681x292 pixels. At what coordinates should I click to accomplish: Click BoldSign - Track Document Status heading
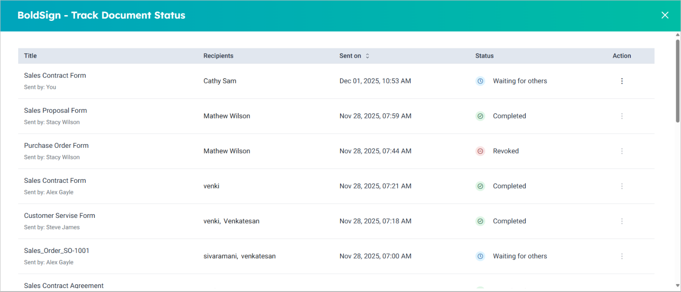point(101,15)
